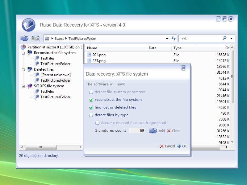Screen dimensions: 247x185
Task: Click the partition disk icon in the tree
Action: click(x=22, y=47)
